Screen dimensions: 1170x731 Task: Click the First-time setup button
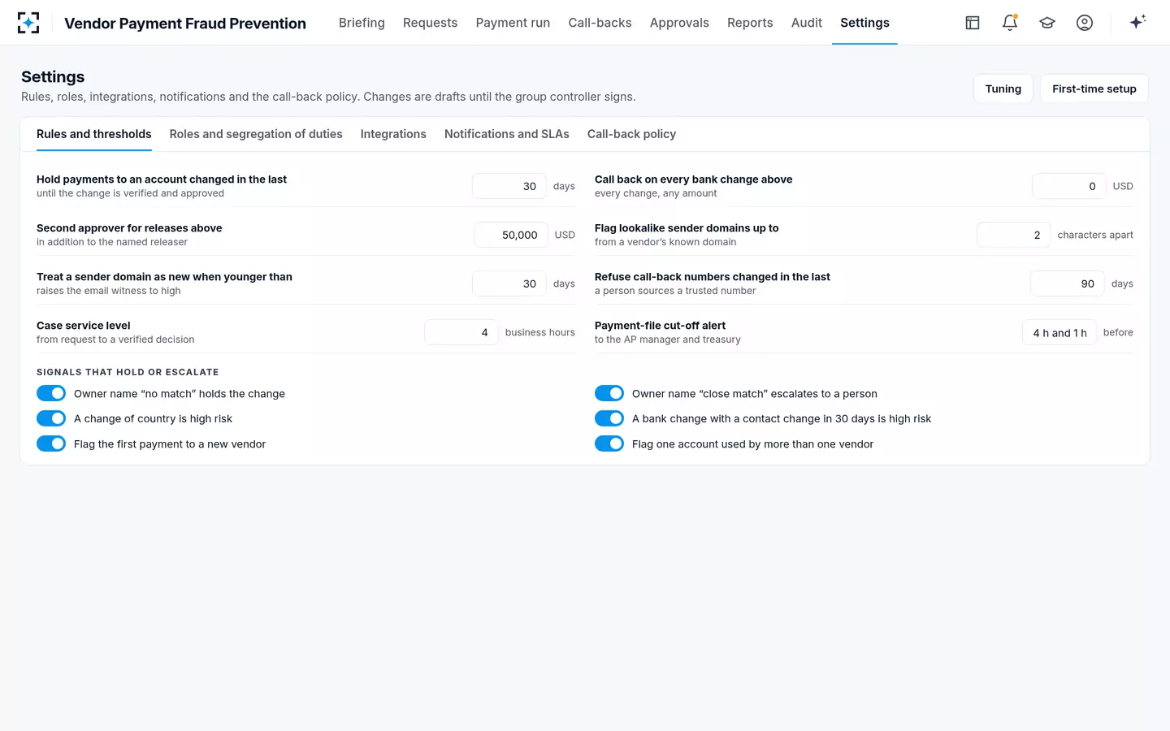click(x=1094, y=89)
